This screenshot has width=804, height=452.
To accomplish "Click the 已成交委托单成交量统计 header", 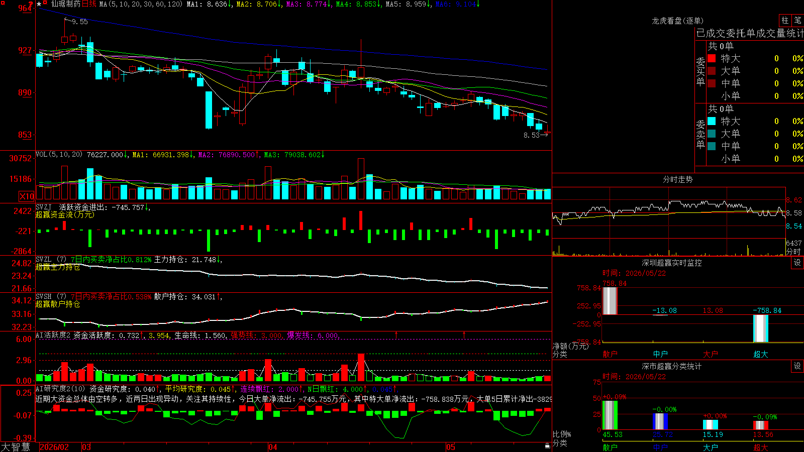I will click(x=750, y=33).
